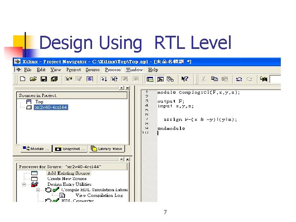Select Design Entry Utilities toolbox item
The image size is (296, 222).
pyautogui.click(x=69, y=184)
